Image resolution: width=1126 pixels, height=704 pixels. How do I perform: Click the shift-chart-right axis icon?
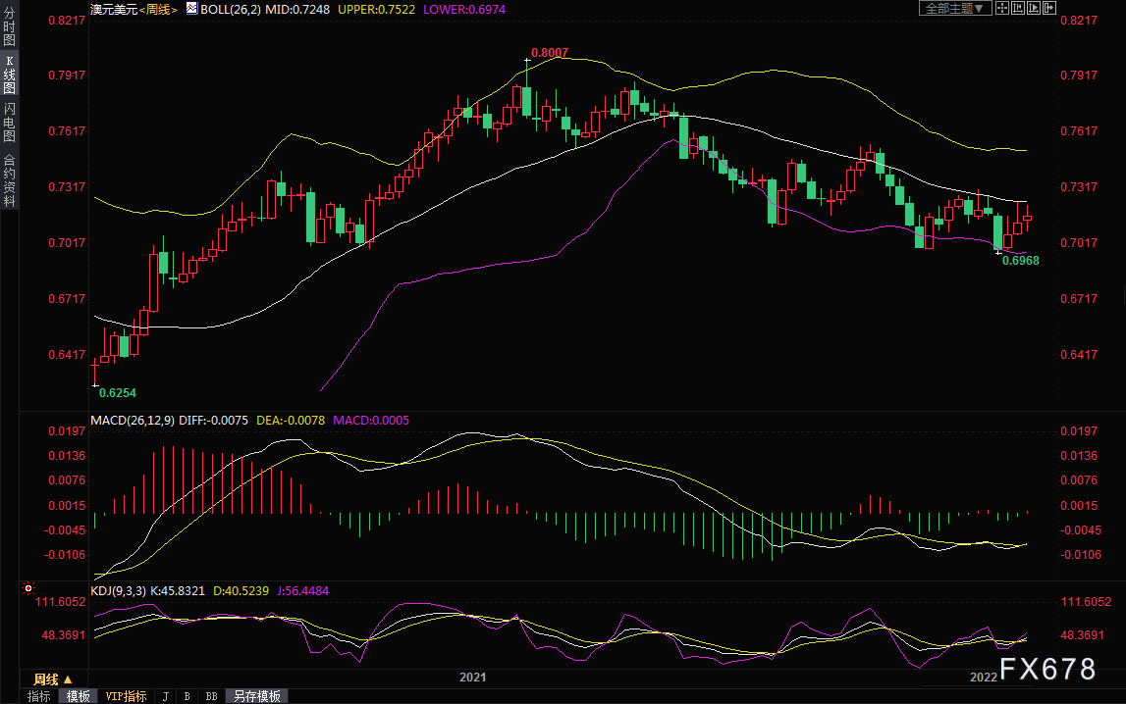(1034, 8)
